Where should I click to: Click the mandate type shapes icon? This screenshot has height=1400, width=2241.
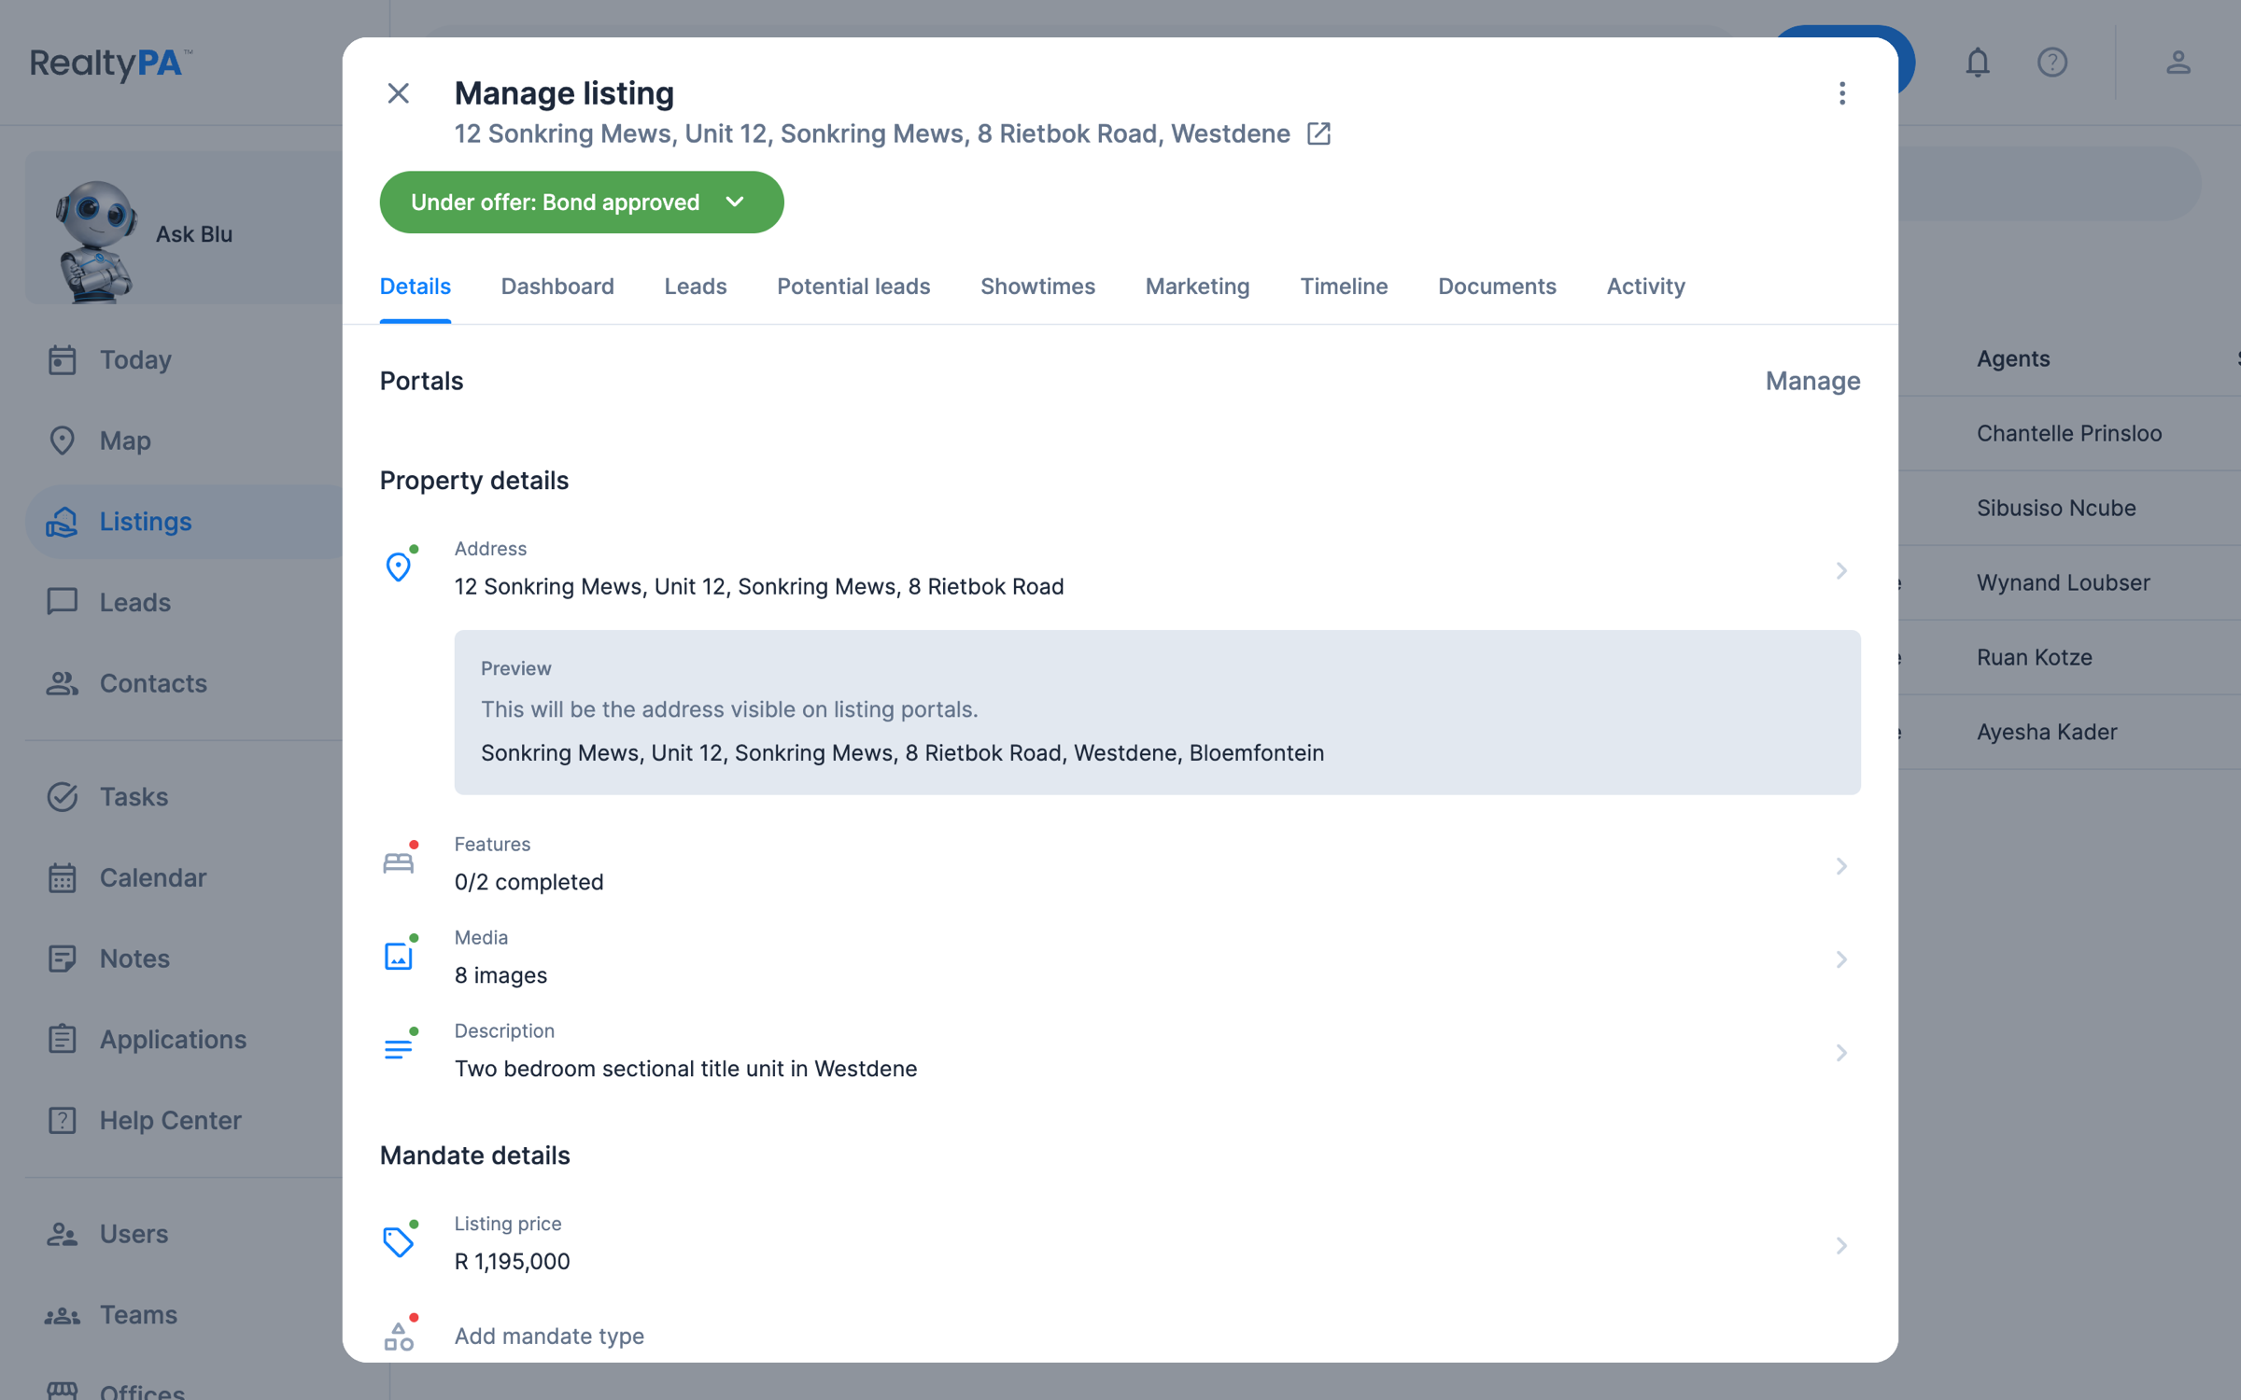tap(399, 1336)
